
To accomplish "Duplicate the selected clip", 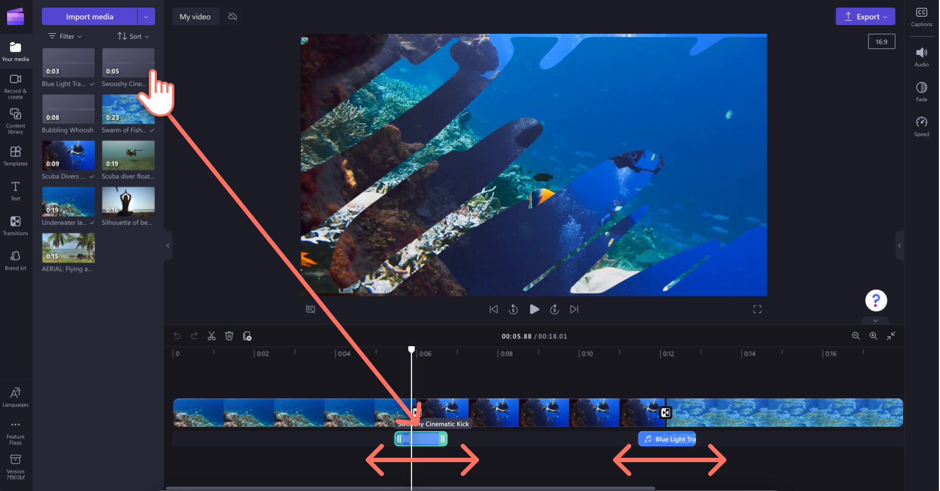I will pos(247,336).
